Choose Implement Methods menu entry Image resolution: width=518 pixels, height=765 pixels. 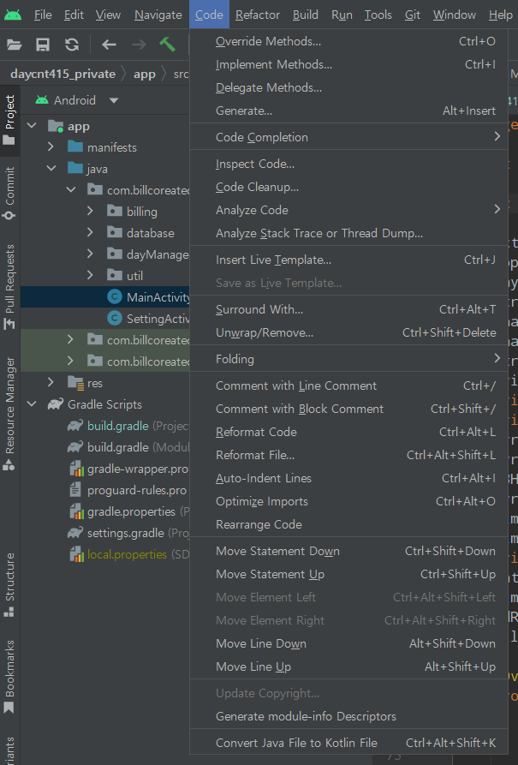348,64
